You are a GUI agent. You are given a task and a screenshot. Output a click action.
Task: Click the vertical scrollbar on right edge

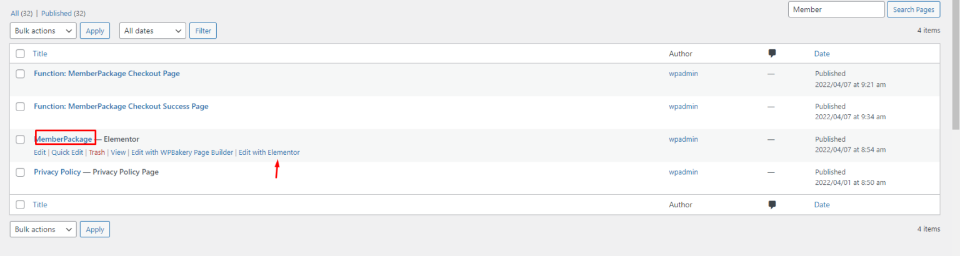[x=955, y=62]
